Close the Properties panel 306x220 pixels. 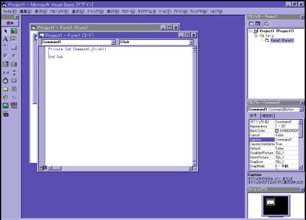click(302, 103)
